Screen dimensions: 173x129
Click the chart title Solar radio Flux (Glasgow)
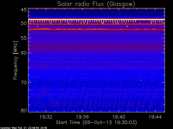click(x=96, y=4)
